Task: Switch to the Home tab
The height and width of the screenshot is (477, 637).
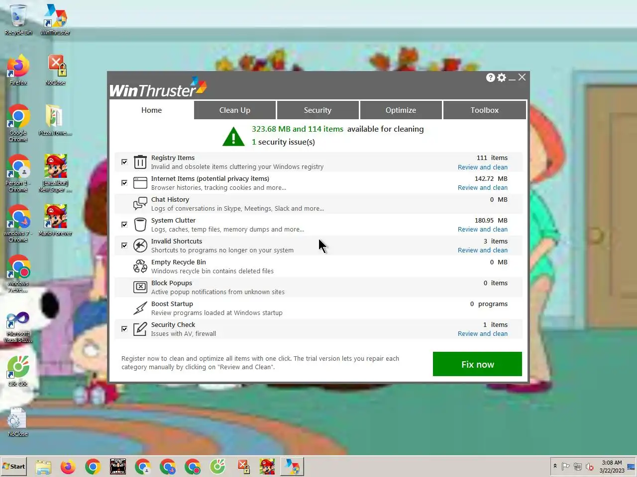Action: tap(151, 110)
